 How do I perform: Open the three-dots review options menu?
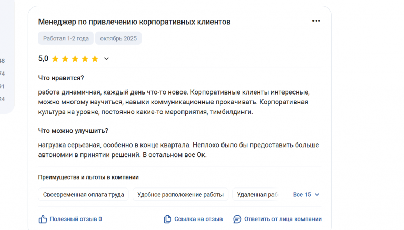[x=316, y=21]
